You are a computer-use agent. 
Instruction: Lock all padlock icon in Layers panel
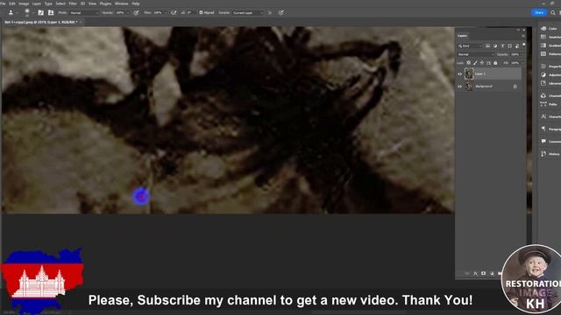(x=495, y=63)
